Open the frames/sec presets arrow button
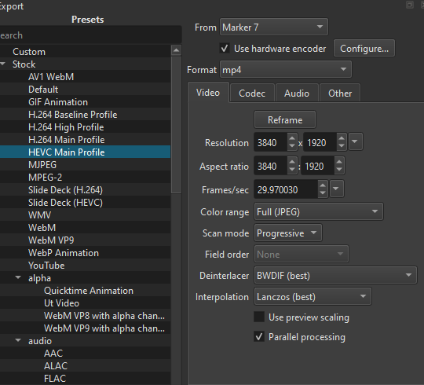This screenshot has height=385, width=424. pos(336,189)
